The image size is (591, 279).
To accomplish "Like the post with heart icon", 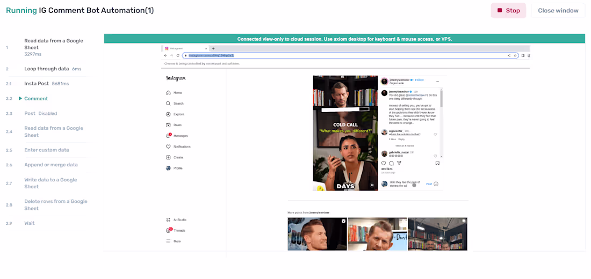I will (x=384, y=164).
